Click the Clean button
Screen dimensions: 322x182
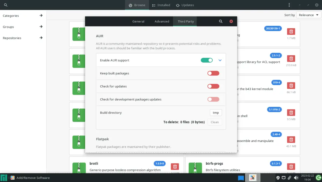215,122
